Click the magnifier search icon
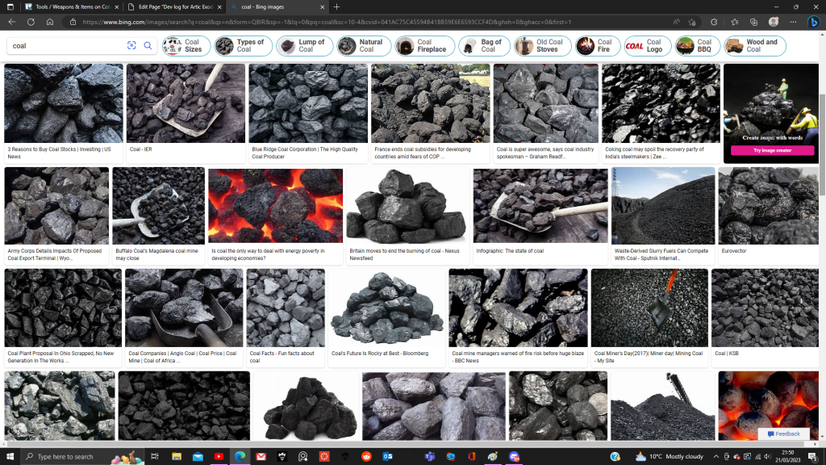The width and height of the screenshot is (826, 465). pyautogui.click(x=148, y=46)
